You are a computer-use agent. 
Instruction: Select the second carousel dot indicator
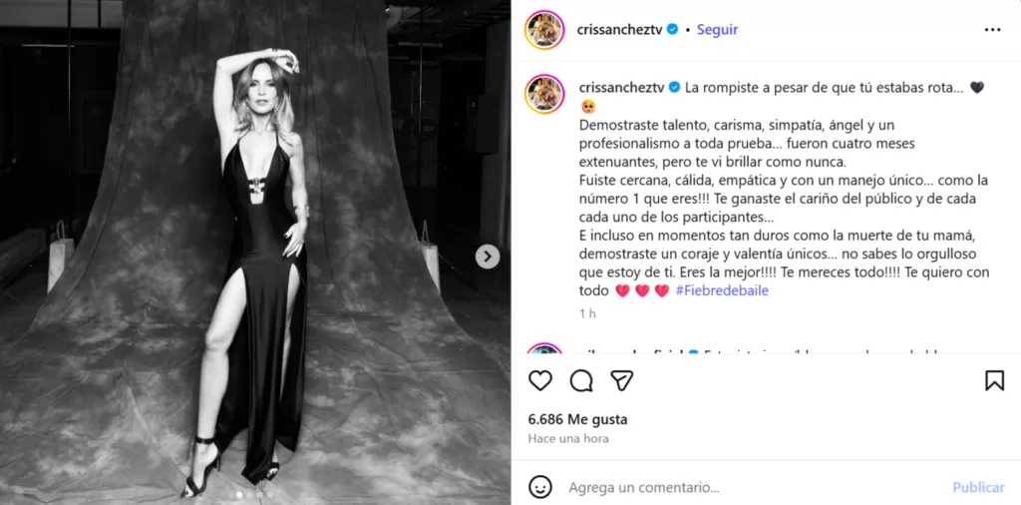coord(249,495)
